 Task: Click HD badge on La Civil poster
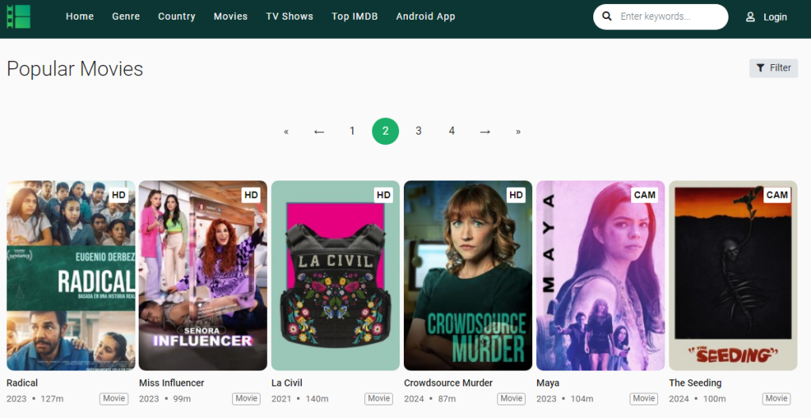[383, 195]
